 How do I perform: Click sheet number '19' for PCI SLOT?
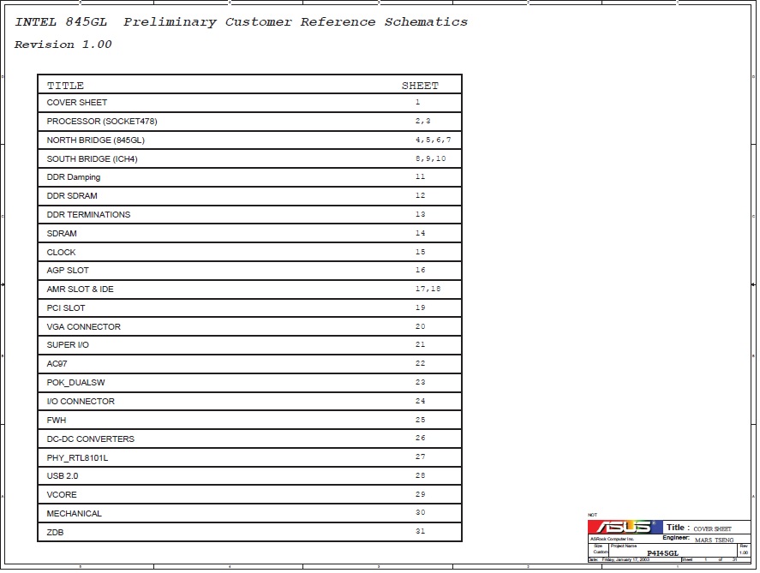[420, 307]
